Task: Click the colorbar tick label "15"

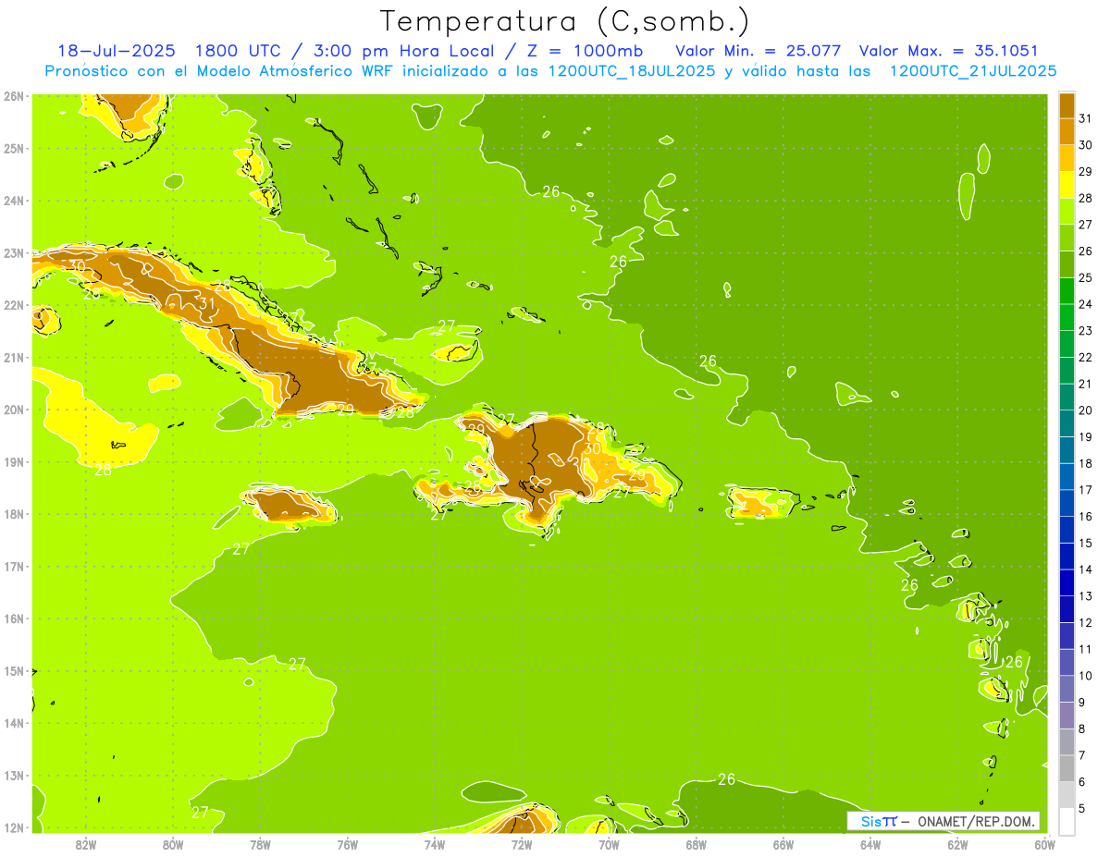Action: (1086, 543)
